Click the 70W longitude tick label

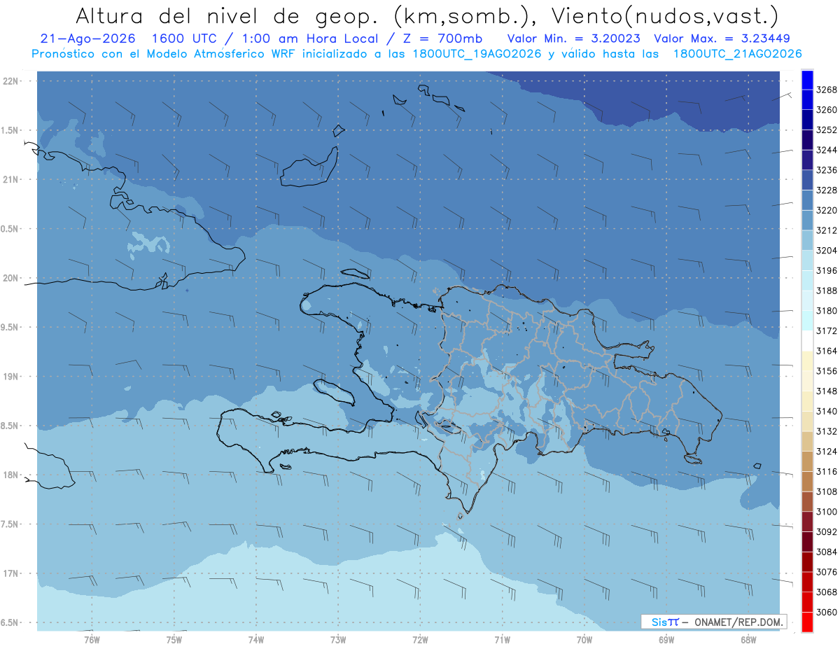click(x=584, y=639)
